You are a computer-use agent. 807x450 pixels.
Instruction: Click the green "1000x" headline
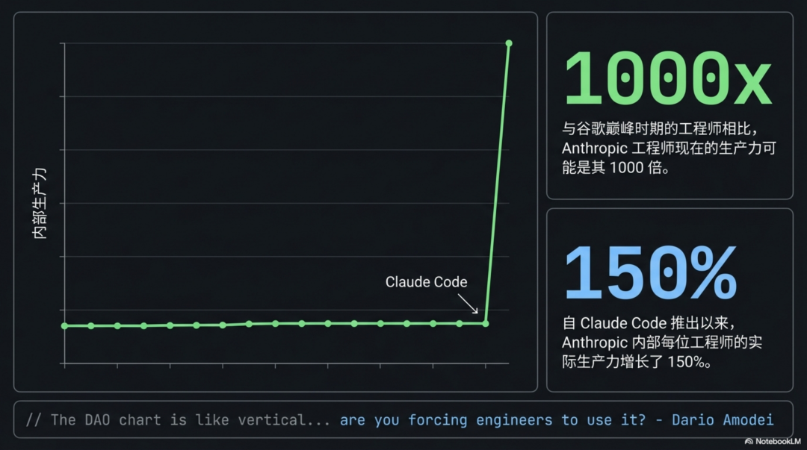pos(667,78)
